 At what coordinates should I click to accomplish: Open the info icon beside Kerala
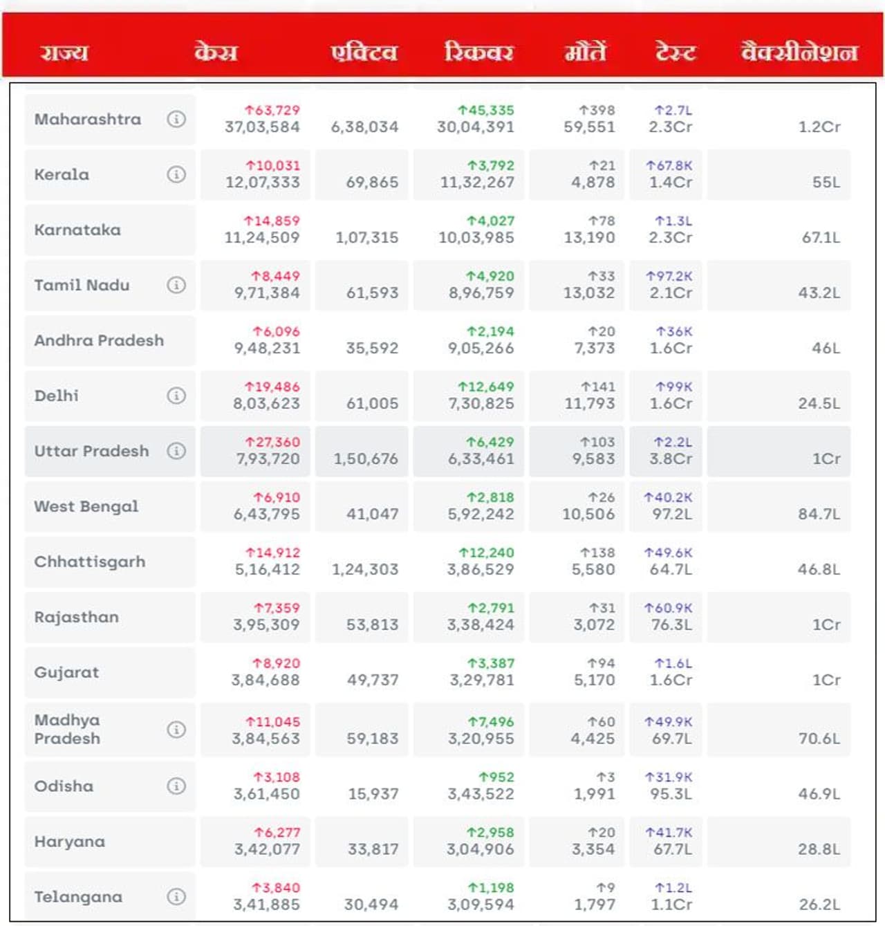click(x=176, y=174)
